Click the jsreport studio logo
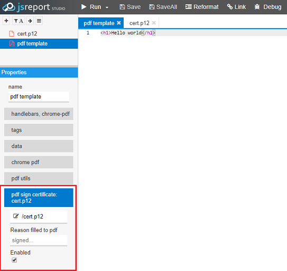 (34, 7)
